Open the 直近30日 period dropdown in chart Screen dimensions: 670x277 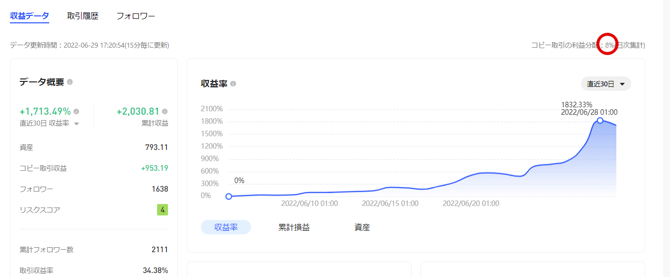(606, 84)
